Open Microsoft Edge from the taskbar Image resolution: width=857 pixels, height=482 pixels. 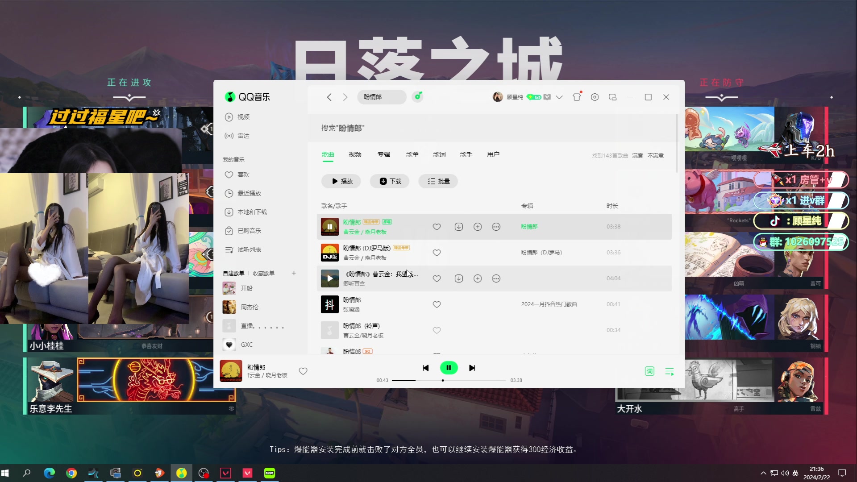pyautogui.click(x=49, y=473)
